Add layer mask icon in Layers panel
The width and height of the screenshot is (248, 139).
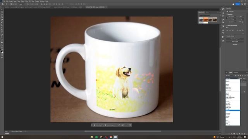click(234, 134)
